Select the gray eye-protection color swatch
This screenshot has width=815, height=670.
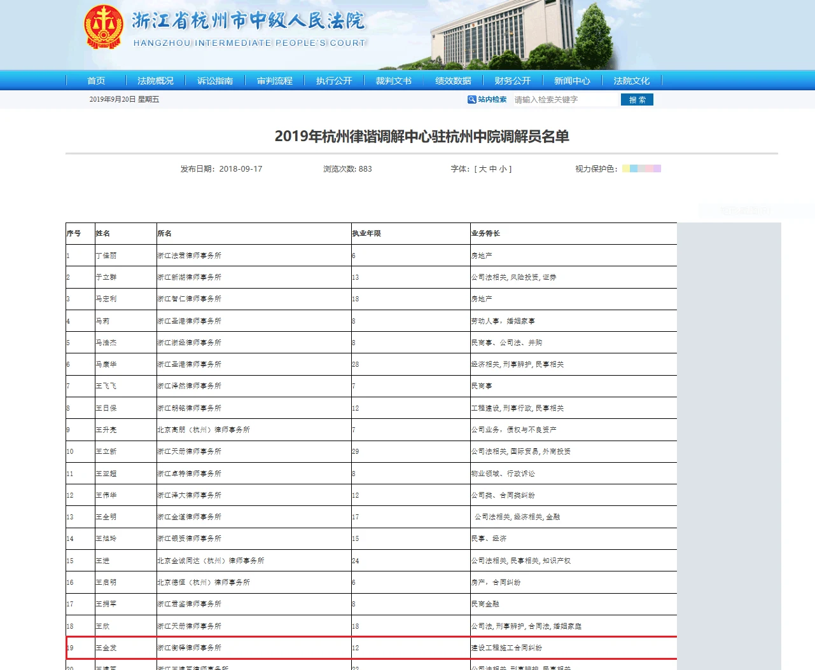641,168
